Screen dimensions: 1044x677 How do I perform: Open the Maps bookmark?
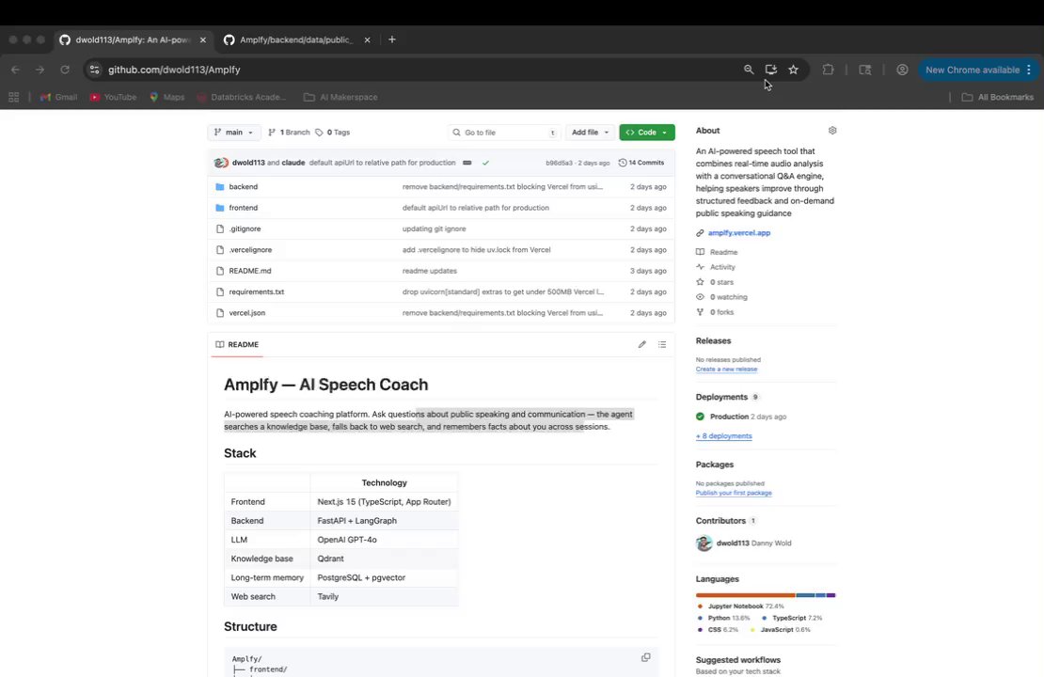[166, 97]
